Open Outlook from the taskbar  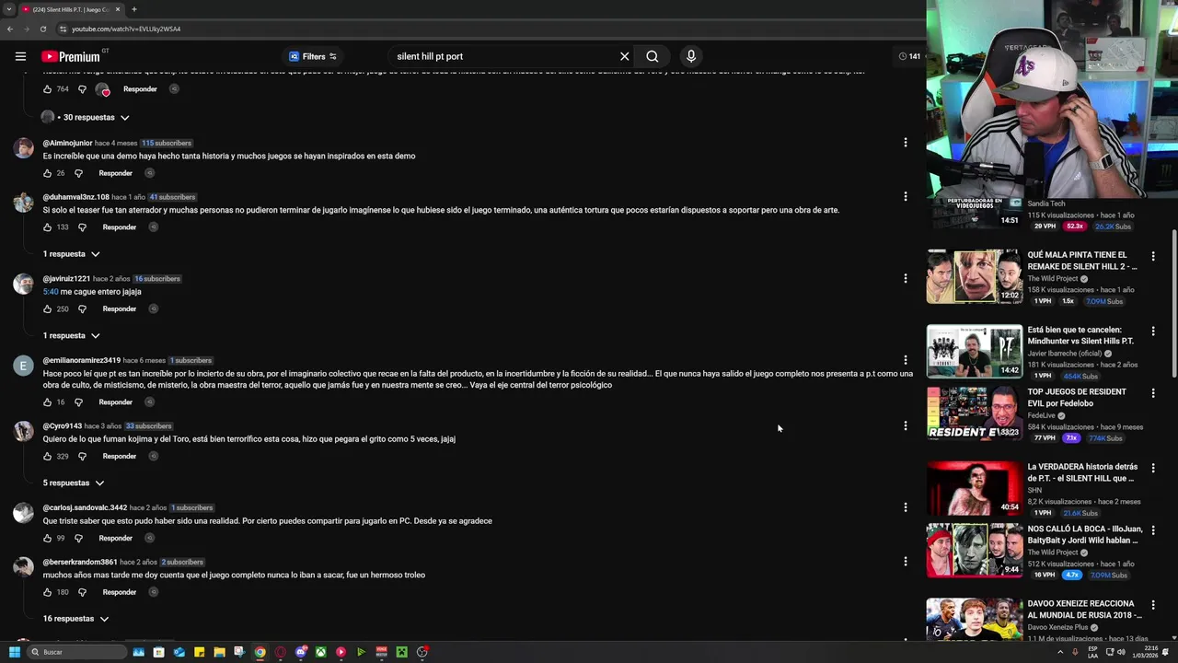click(x=179, y=652)
